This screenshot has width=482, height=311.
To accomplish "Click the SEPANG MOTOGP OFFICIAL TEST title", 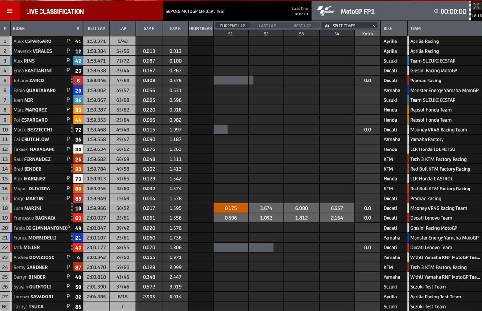I will coord(195,11).
